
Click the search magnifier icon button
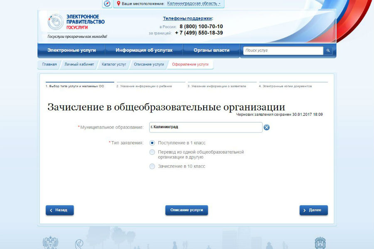328,51
